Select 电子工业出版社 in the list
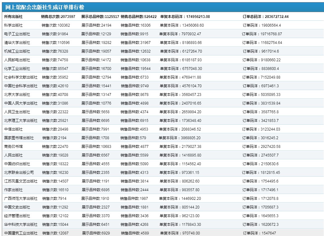This screenshot has width=324, height=236. (17, 34)
